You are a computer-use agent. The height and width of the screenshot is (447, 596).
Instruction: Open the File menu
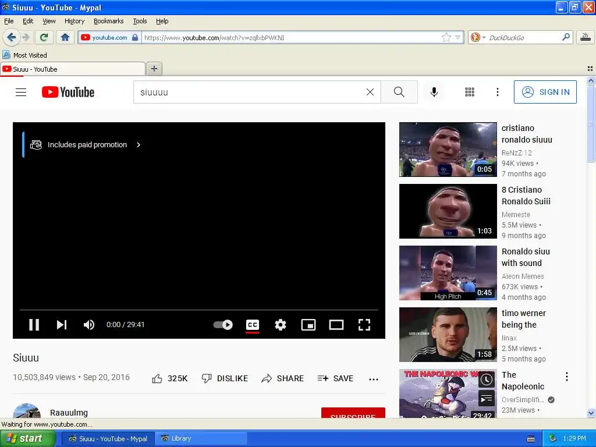[9, 21]
